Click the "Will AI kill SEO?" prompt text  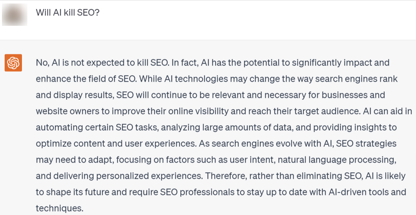point(67,12)
